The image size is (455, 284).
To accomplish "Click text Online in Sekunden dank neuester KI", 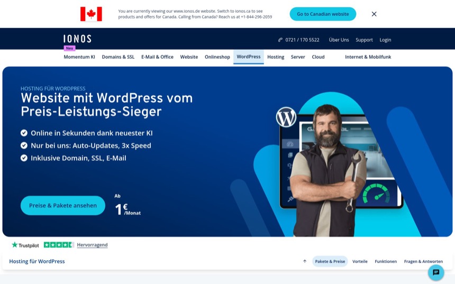I will tap(92, 133).
